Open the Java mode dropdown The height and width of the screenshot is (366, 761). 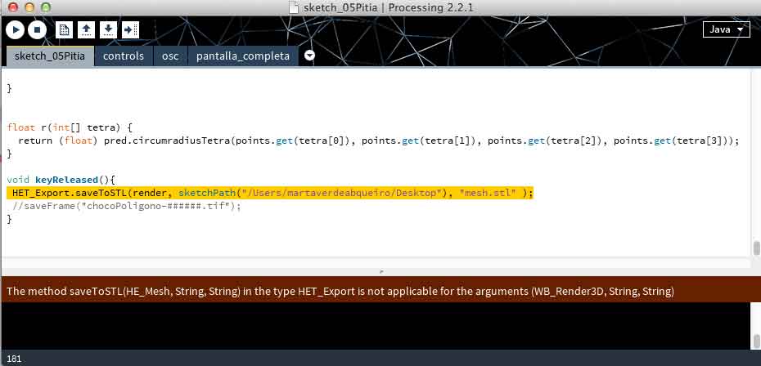(726, 29)
